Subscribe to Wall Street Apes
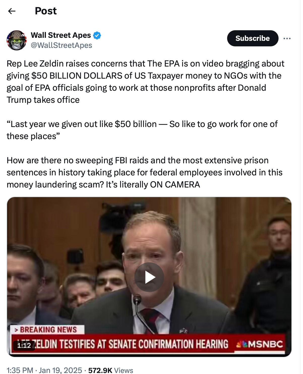The width and height of the screenshot is (303, 374). click(253, 38)
